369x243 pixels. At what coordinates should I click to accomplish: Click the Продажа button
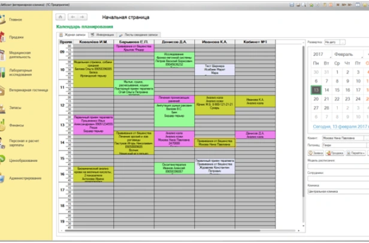pyautogui.click(x=335, y=153)
